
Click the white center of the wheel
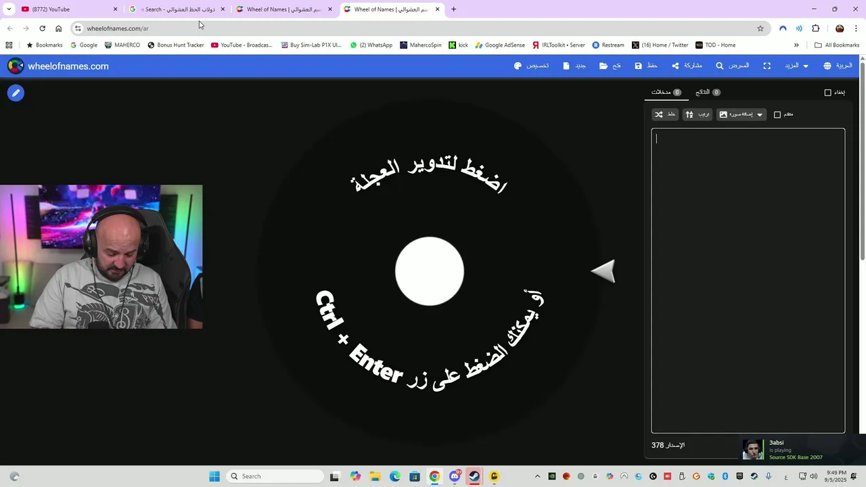point(430,271)
